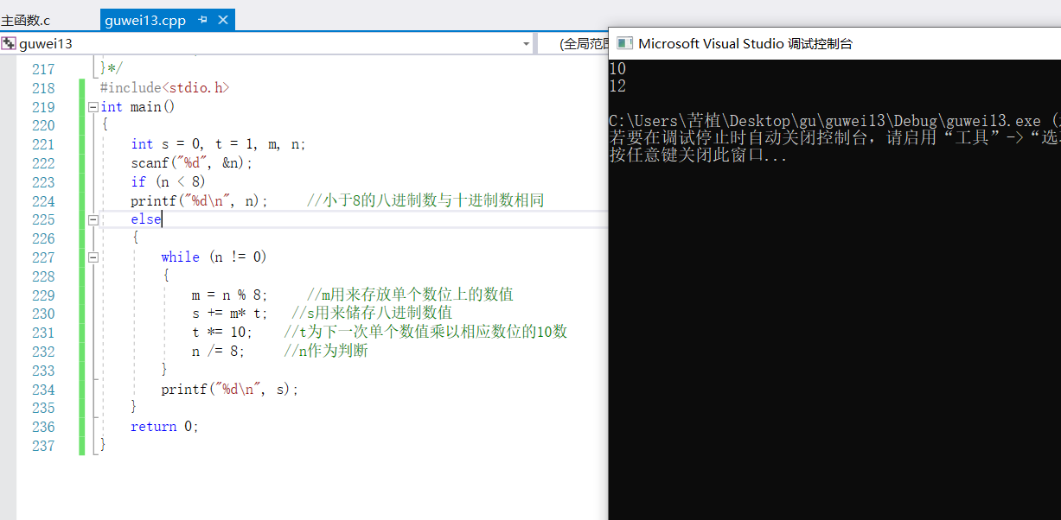Open the 全局范围 scope dropdown
1061x520 pixels.
[583, 43]
